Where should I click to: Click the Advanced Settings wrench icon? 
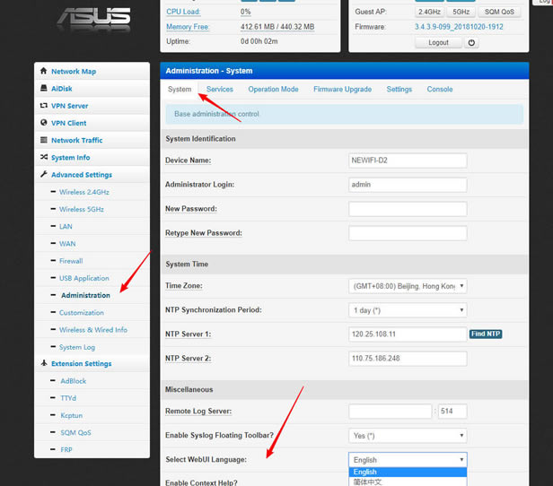click(43, 175)
